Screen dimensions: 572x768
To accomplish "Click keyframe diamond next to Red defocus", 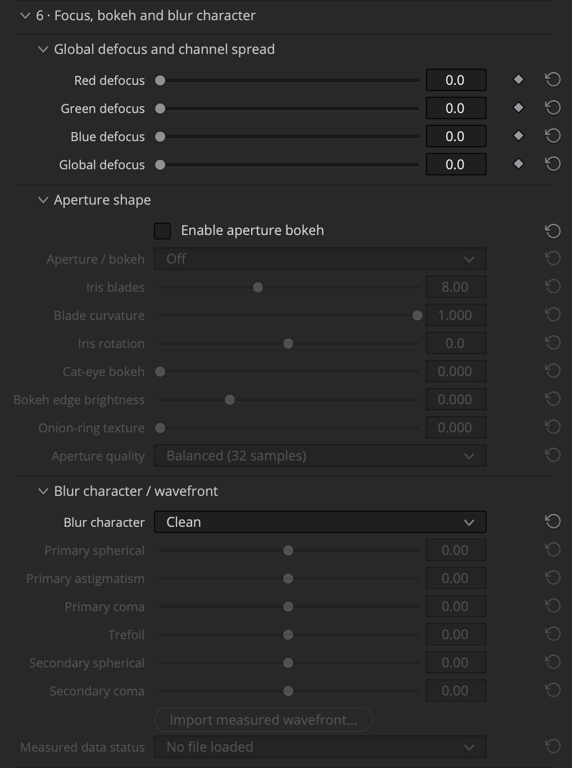I will point(519,79).
